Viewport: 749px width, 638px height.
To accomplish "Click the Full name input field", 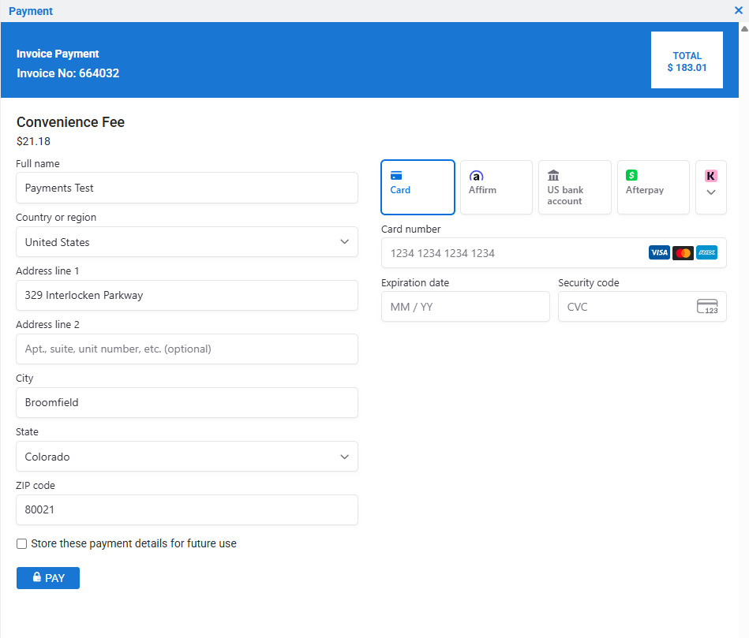I will tap(186, 188).
